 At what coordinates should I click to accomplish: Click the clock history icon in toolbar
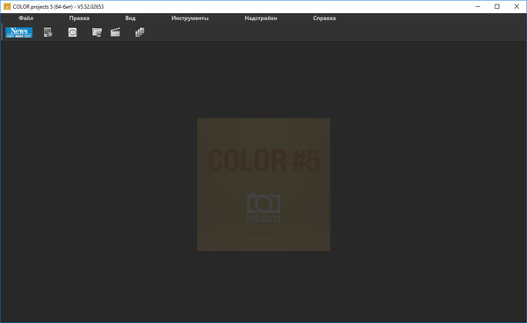point(73,32)
